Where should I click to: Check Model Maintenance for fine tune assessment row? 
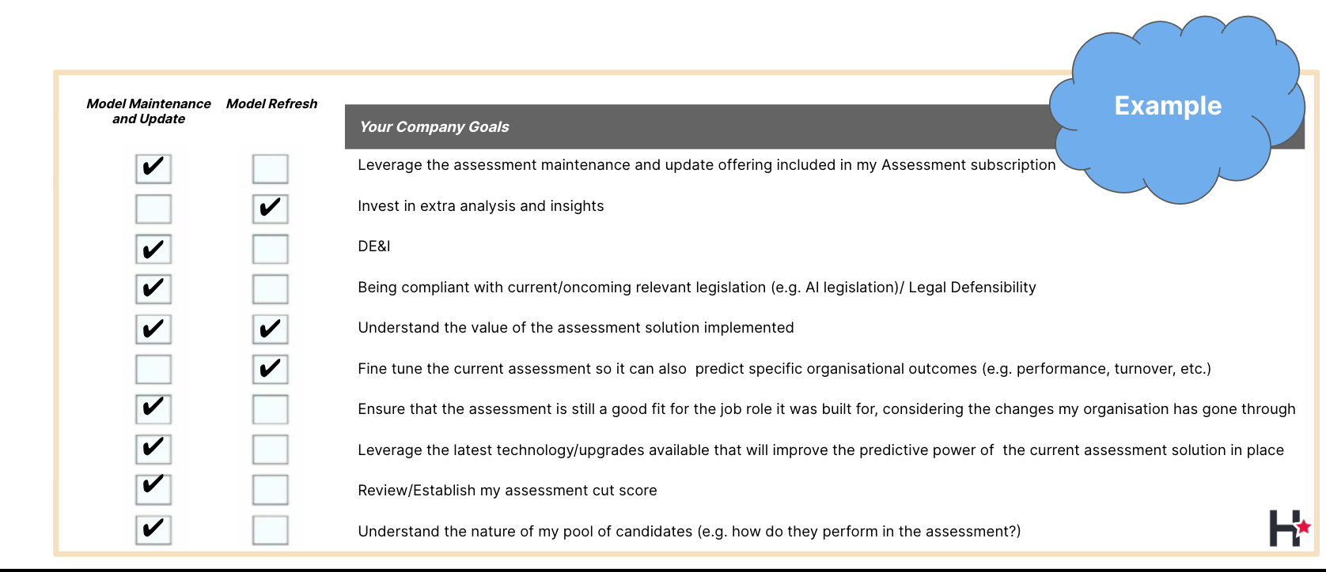(x=153, y=369)
